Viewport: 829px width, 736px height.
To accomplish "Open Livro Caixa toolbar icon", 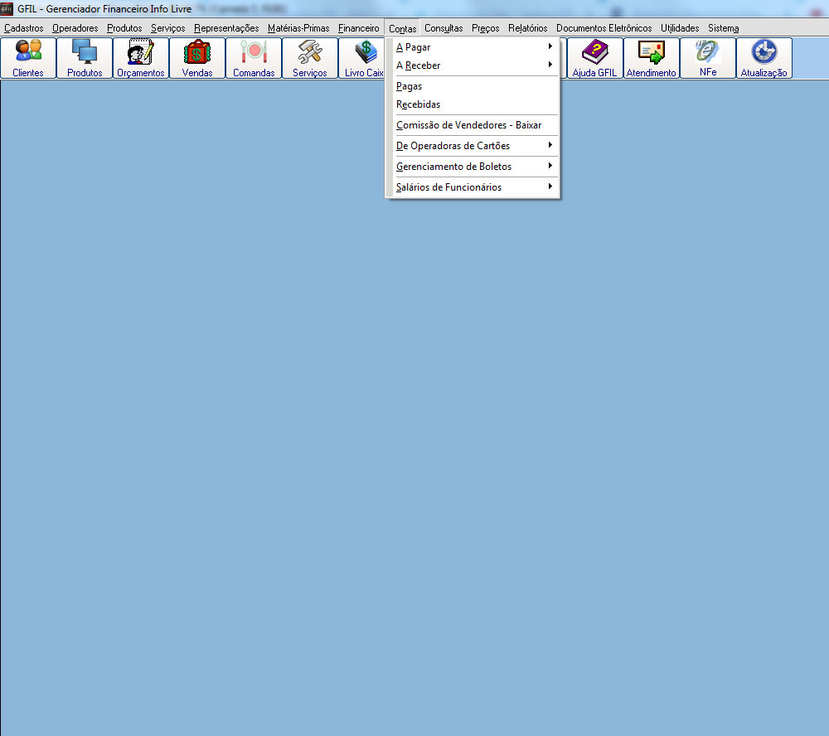I will (361, 58).
